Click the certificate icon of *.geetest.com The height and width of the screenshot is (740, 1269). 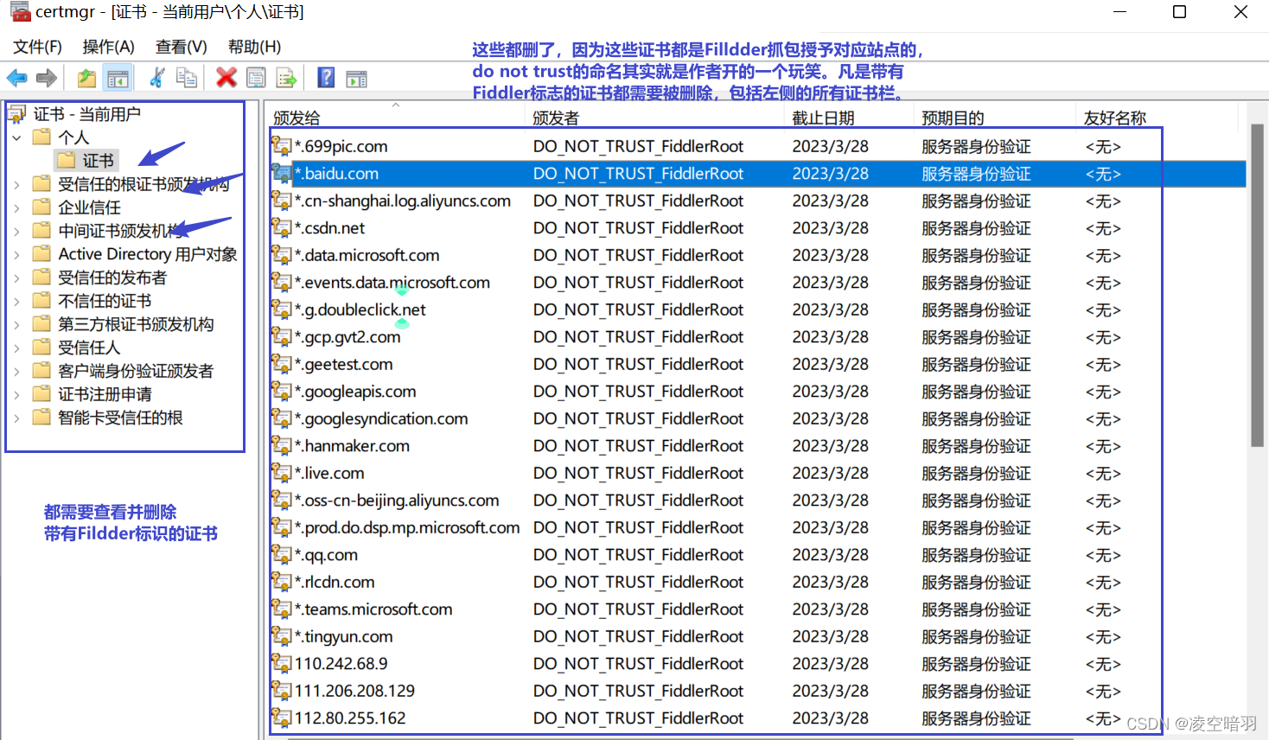point(281,363)
